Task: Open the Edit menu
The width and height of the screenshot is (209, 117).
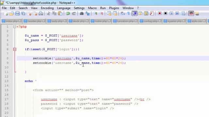Action: 12,8
